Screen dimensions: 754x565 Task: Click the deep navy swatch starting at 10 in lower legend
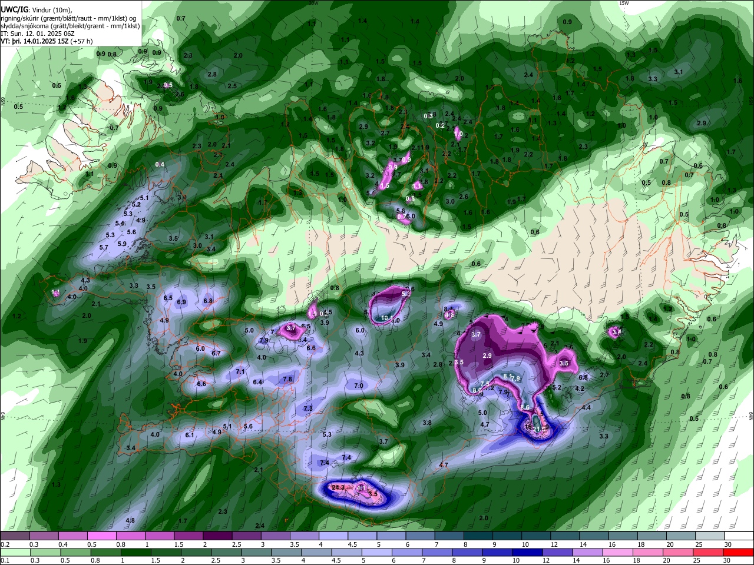(527, 552)
